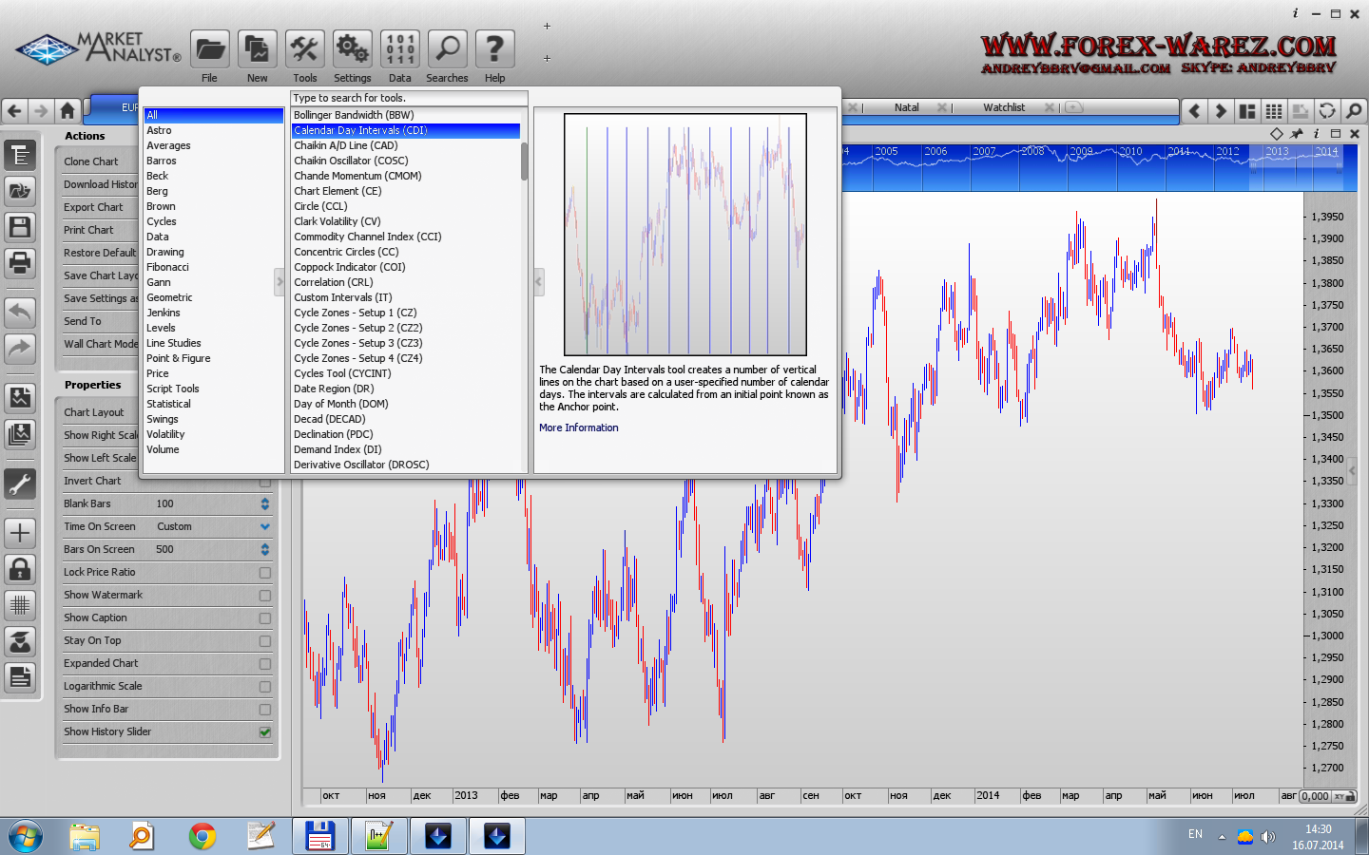This screenshot has width=1369, height=855.
Task: Tick the Lock Price Ratio checkbox
Action: point(265,573)
